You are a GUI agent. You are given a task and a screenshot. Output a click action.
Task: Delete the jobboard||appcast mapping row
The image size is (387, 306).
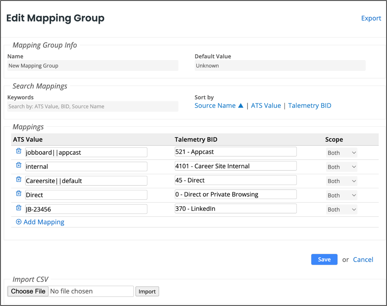[18, 151]
